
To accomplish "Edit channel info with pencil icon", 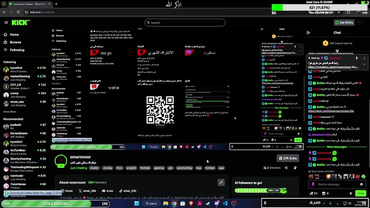I will pyautogui.click(x=221, y=182).
